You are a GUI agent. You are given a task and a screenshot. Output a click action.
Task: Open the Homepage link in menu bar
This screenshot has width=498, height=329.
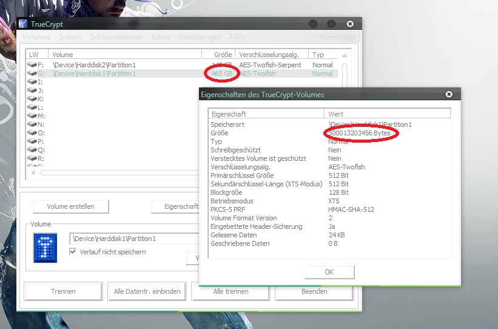338,37
